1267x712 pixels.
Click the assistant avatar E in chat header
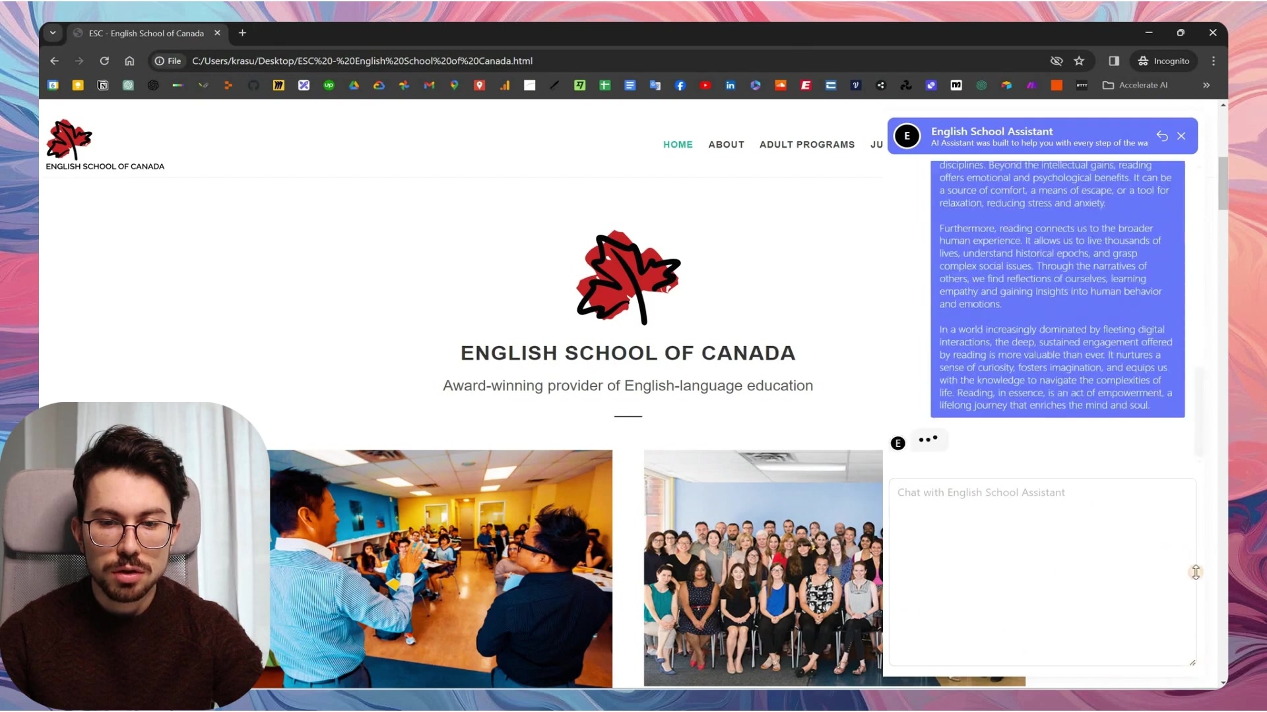coord(907,136)
